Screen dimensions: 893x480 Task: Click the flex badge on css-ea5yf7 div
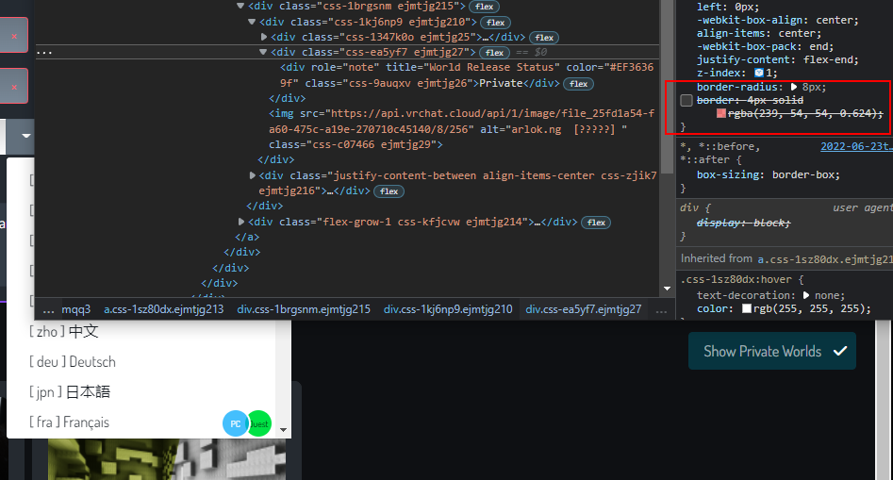pos(494,53)
